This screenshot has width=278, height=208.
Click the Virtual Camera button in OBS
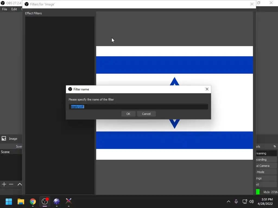pyautogui.click(x=266, y=166)
